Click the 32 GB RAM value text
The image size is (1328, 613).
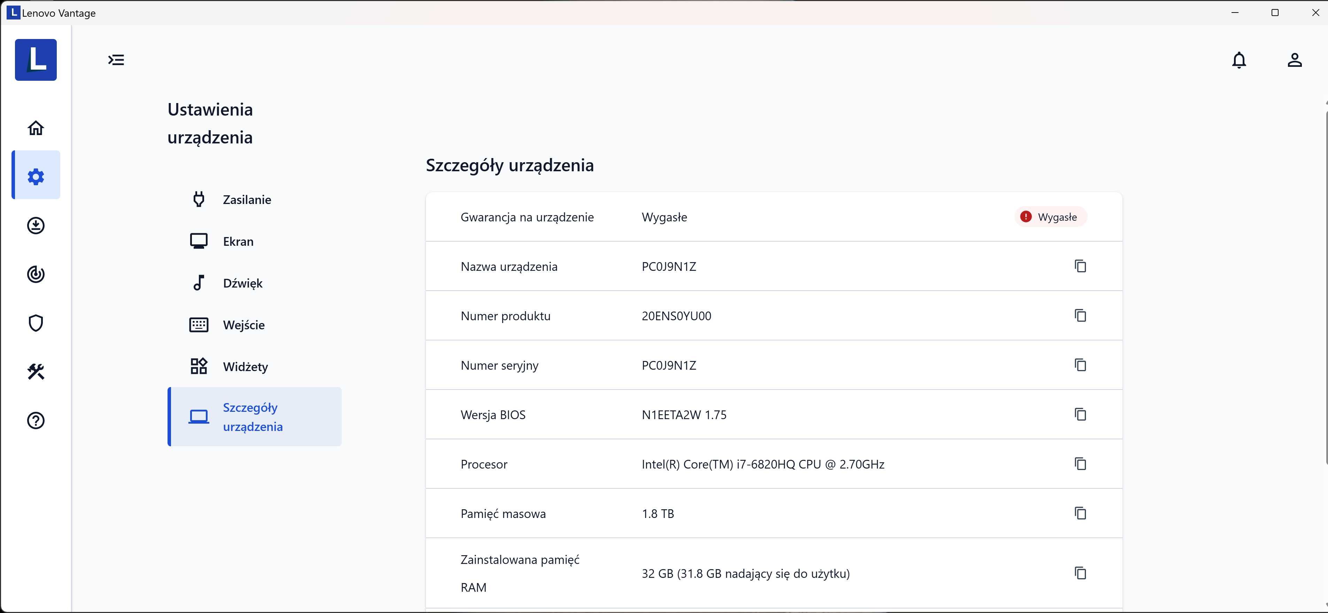(745, 573)
